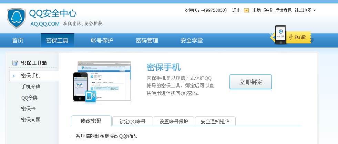The width and height of the screenshot is (338, 144).
Task: Go to 密码管理 in the navigation bar
Action: [147, 40]
